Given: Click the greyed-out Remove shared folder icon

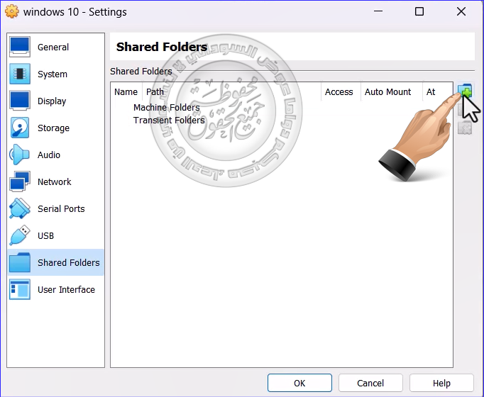Looking at the screenshot, I should [465, 128].
